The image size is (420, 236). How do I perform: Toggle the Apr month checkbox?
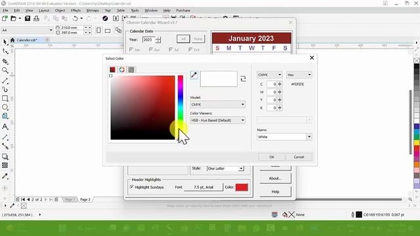(151, 50)
